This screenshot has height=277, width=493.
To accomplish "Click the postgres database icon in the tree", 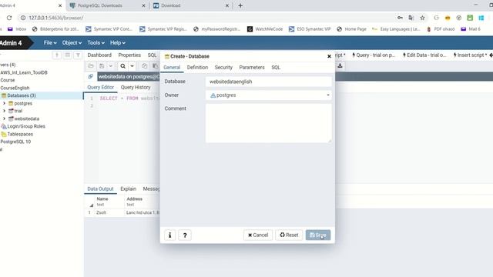I will click(11, 103).
